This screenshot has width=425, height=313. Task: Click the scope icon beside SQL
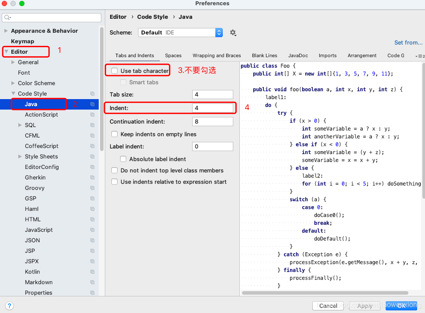93,125
